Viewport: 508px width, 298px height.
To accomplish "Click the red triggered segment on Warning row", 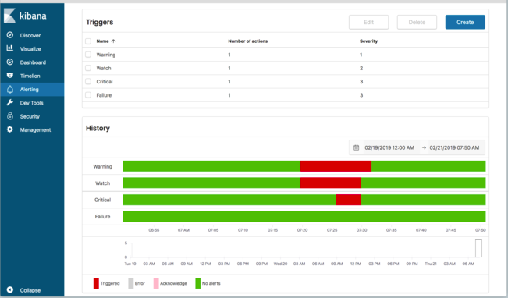I will 336,166.
